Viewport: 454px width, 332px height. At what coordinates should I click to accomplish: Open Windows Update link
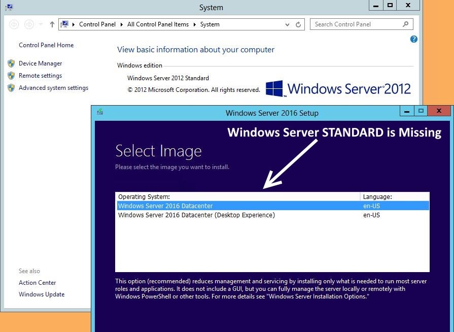tap(42, 294)
